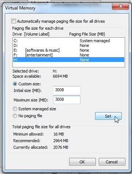
Task: Select drive D: in the list
Action: point(69,45)
